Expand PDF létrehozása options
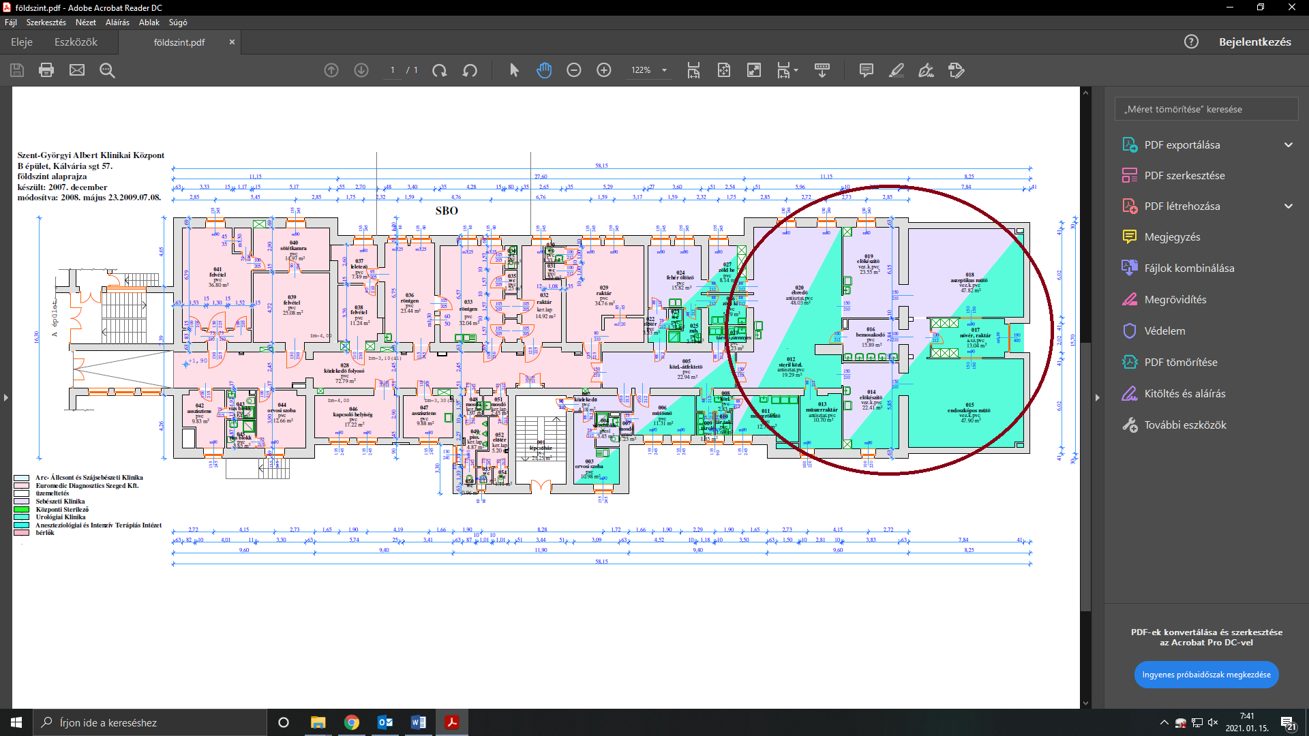 pyautogui.click(x=1288, y=206)
